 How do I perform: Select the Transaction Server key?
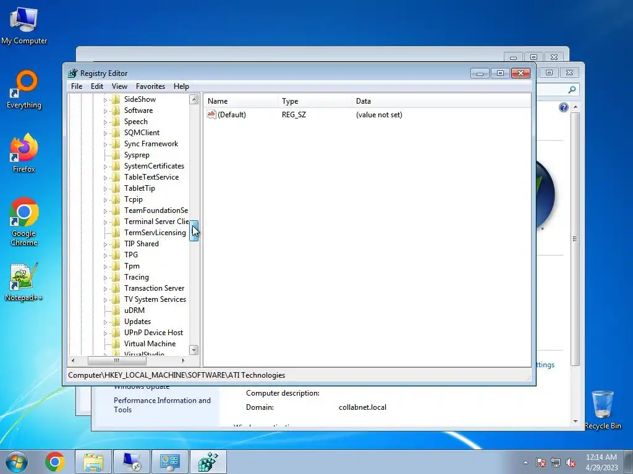(154, 288)
